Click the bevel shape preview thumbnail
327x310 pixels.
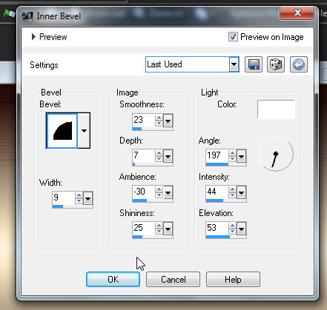coord(62,131)
